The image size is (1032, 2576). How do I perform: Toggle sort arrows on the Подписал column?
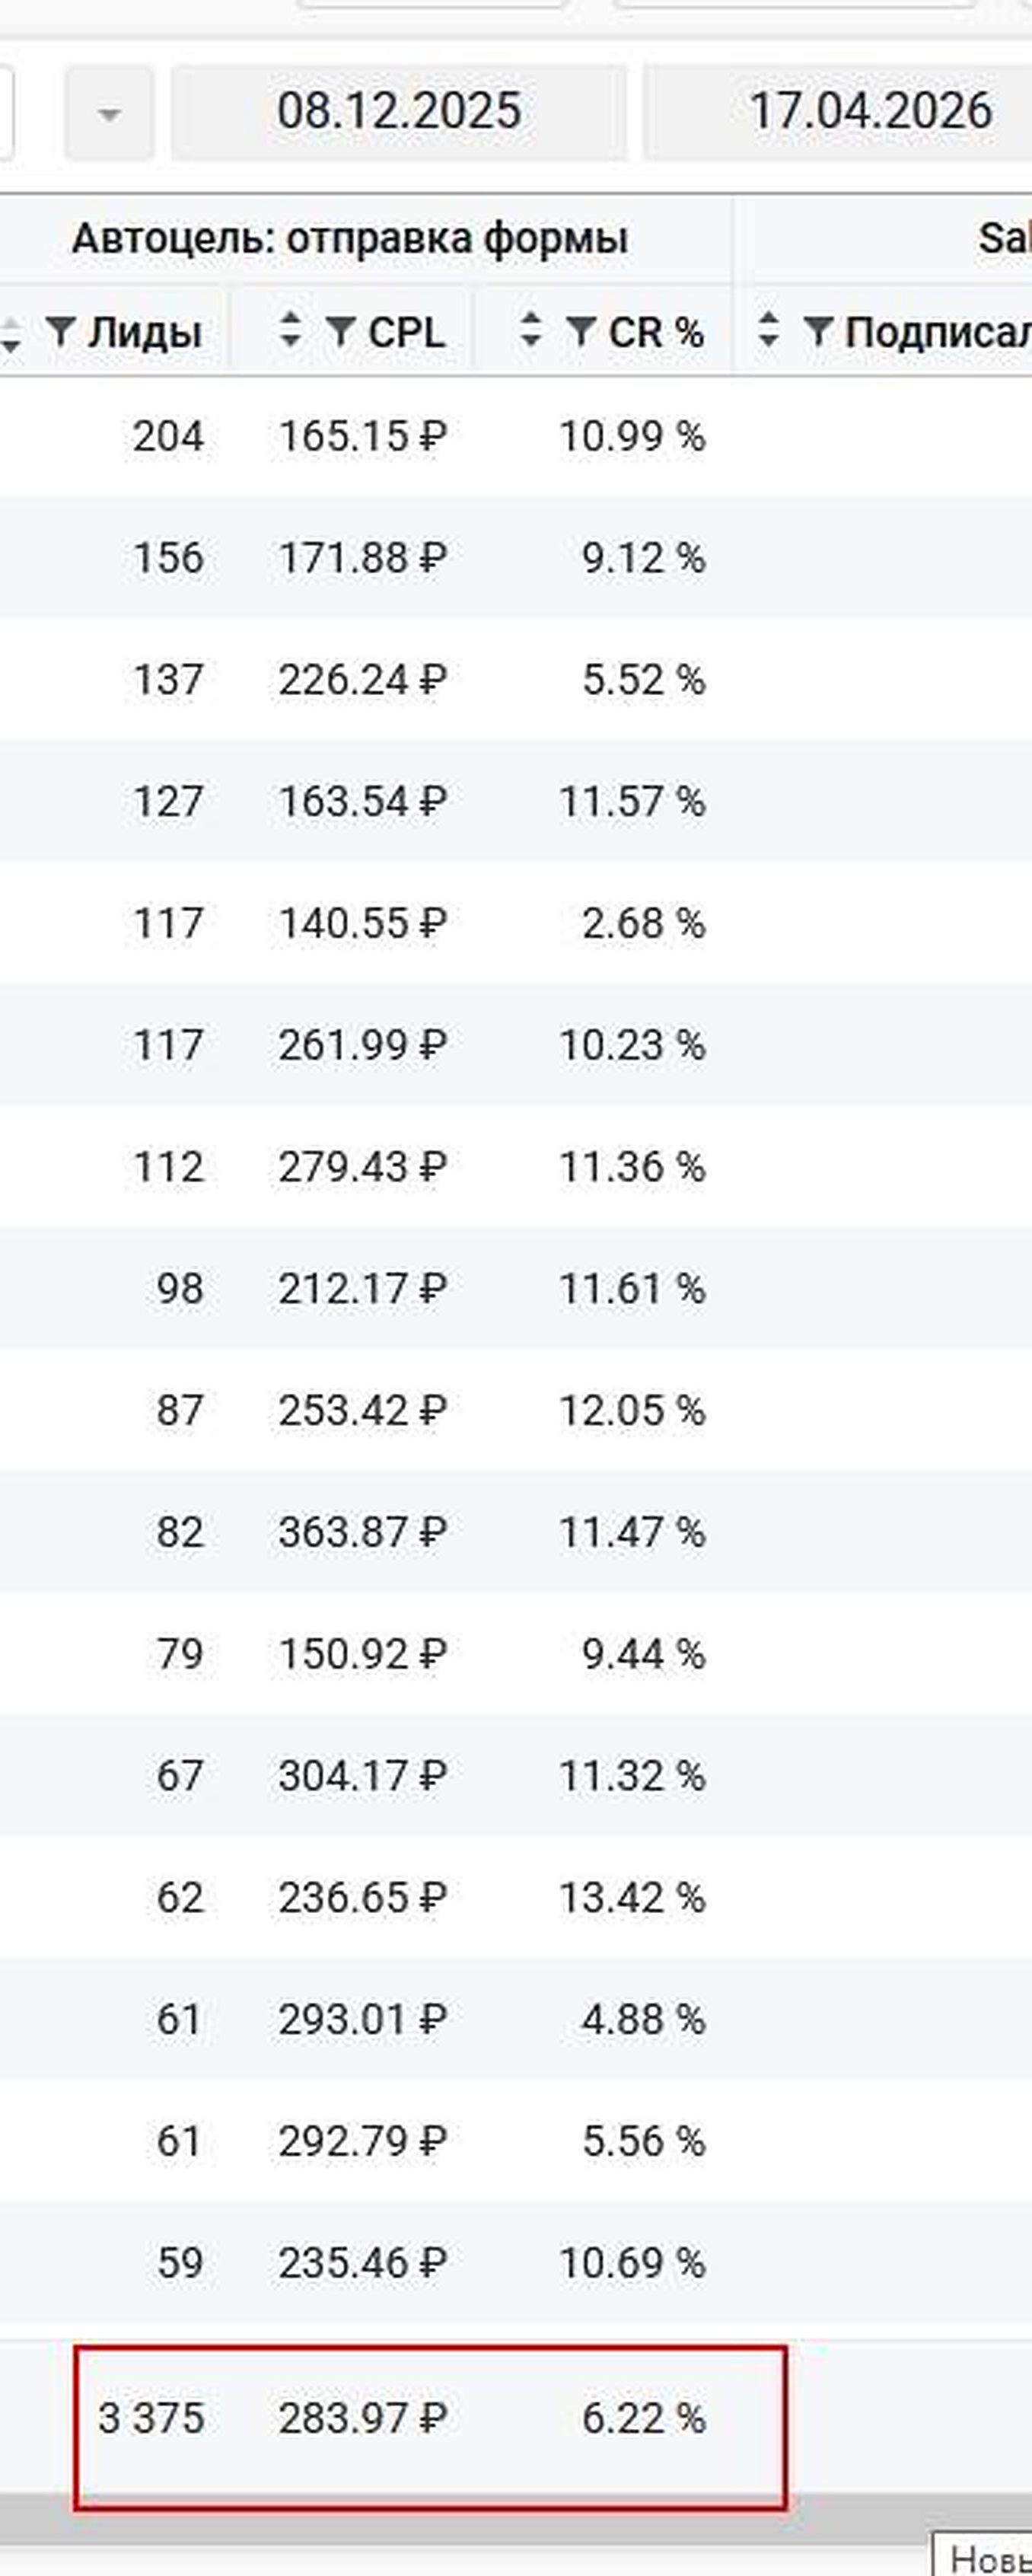click(768, 329)
